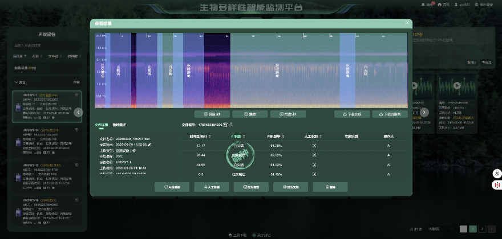Click the dark purple spectrogram segment

tap(217, 68)
